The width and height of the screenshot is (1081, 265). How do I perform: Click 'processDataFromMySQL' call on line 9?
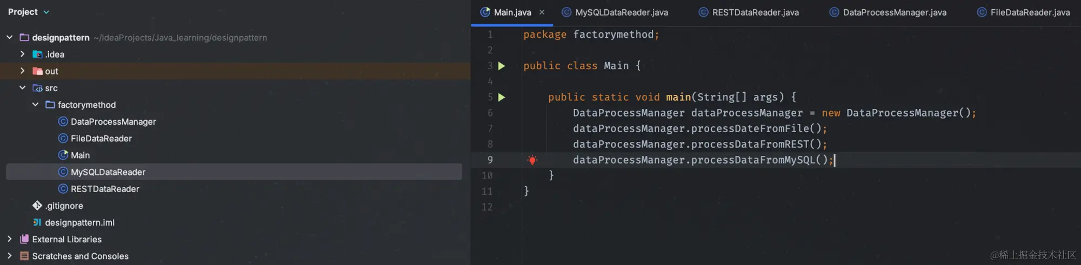point(753,160)
